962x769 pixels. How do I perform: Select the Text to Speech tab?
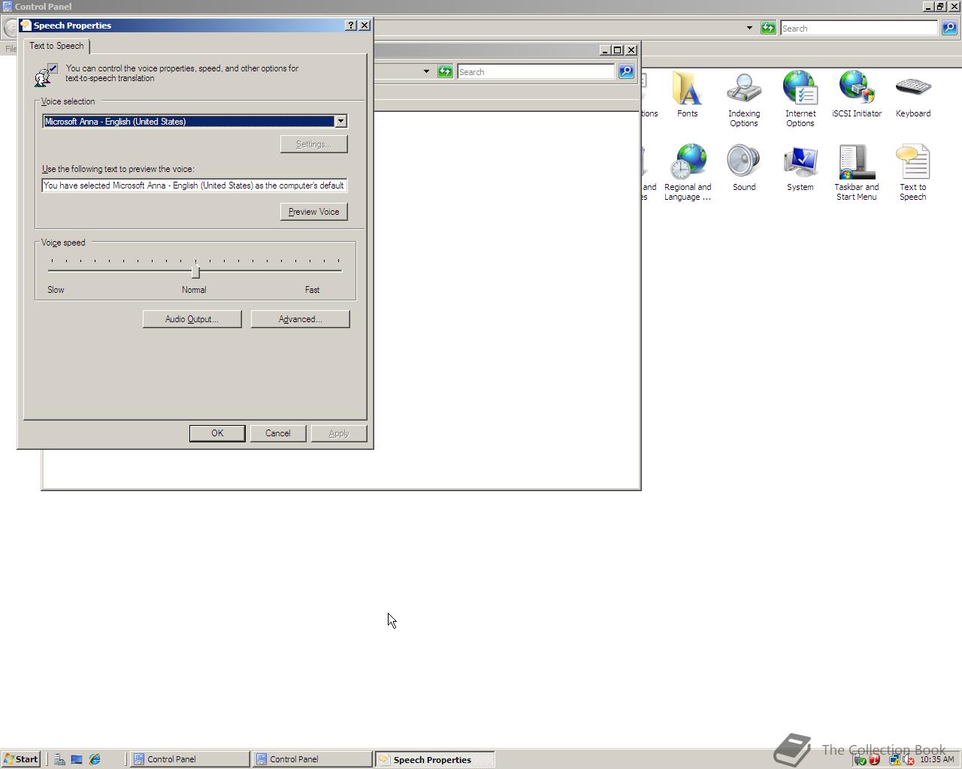[x=57, y=46]
